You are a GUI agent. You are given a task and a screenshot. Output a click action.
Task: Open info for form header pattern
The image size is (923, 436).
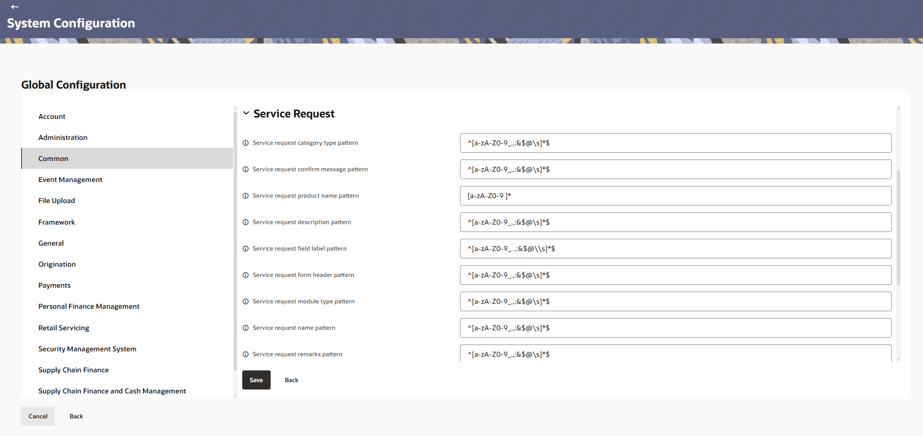pos(246,275)
